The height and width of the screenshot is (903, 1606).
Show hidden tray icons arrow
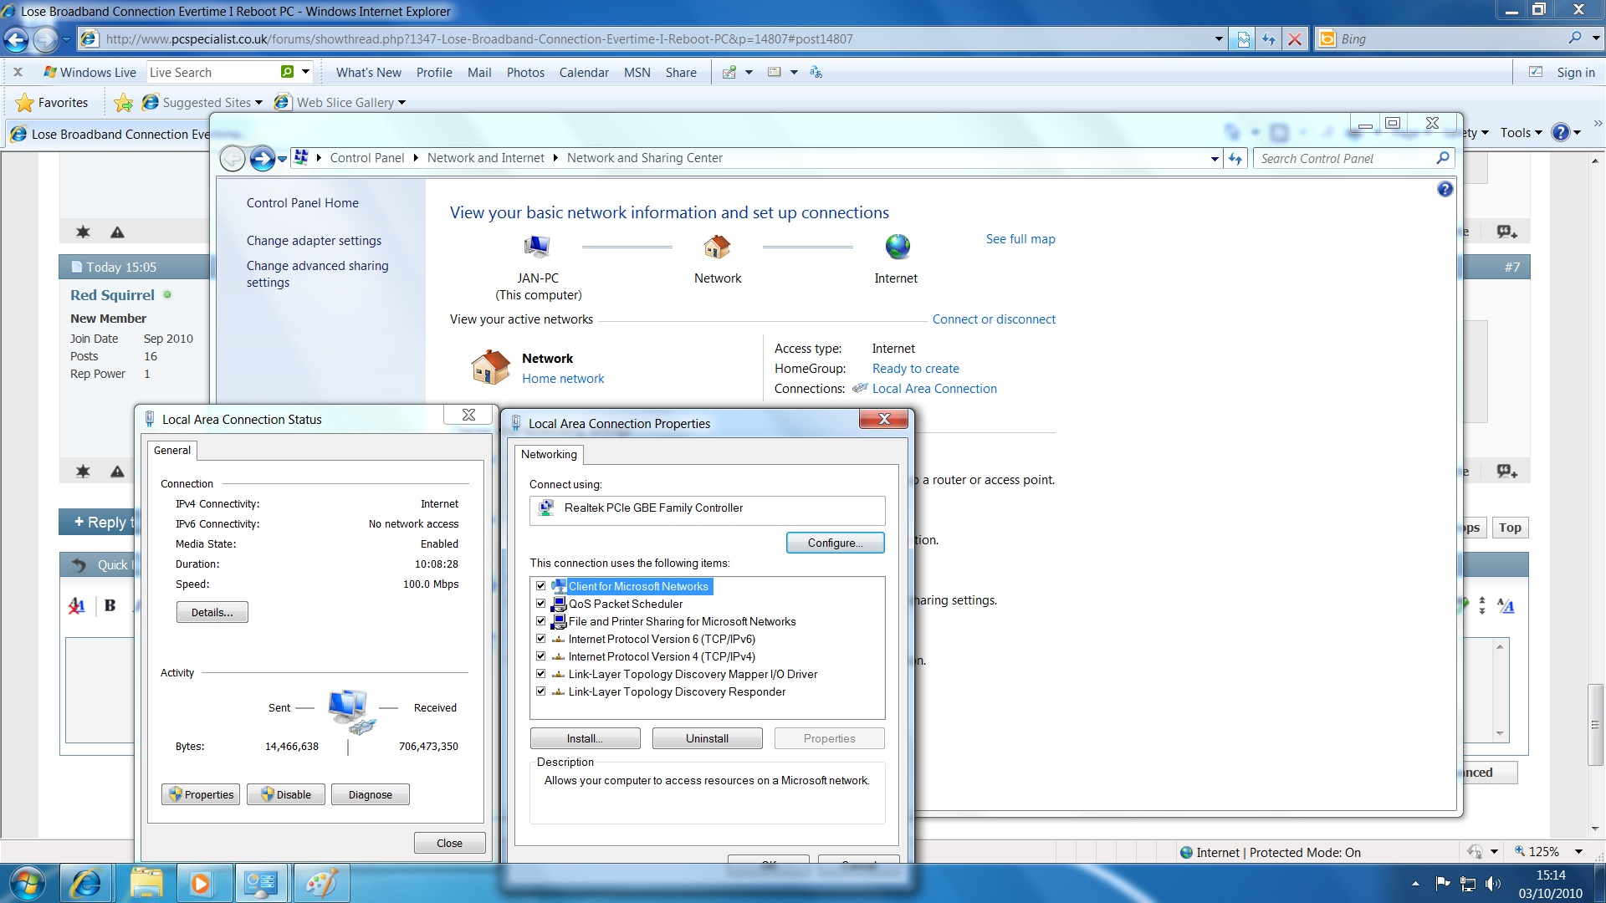[x=1415, y=884]
